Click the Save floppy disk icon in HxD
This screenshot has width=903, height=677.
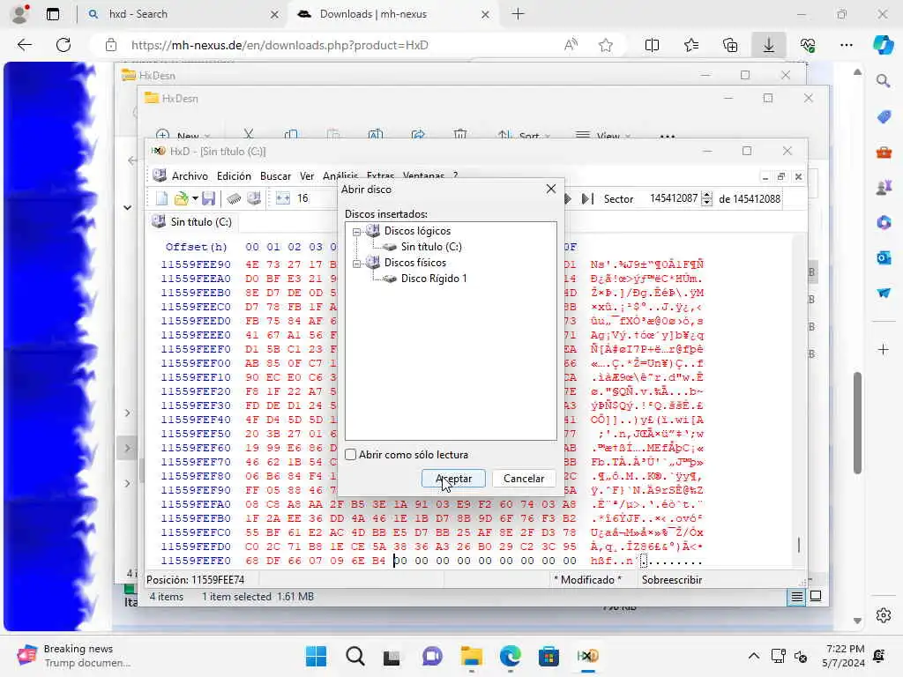(x=208, y=198)
